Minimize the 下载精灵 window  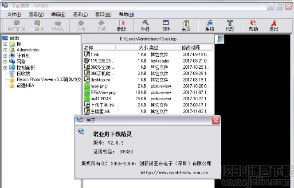pos(270,6)
